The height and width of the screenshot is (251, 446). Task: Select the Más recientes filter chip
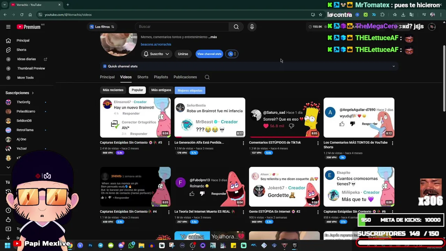[113, 90]
